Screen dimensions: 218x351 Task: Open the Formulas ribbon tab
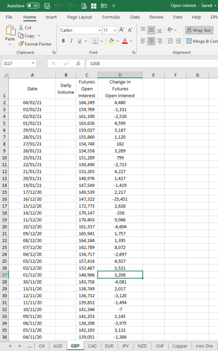tap(111, 17)
